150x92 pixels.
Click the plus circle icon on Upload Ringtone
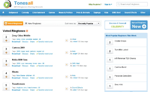click(144, 26)
